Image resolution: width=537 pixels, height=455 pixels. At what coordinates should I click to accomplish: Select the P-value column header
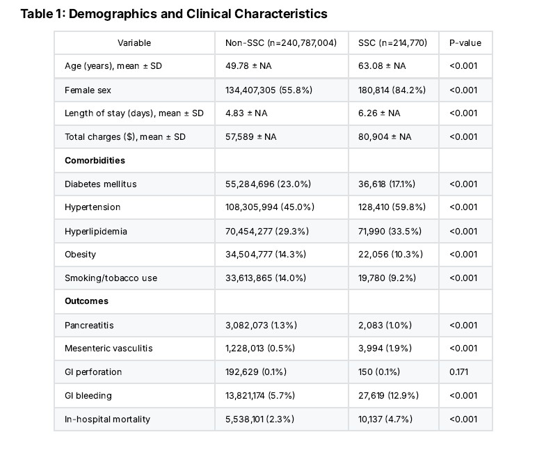[465, 43]
